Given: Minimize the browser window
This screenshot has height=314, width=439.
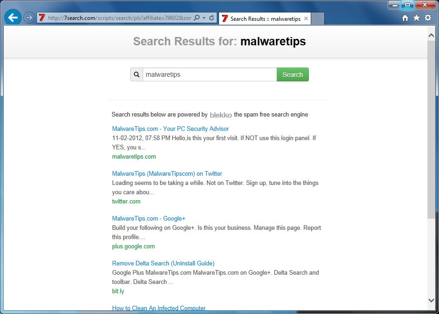Looking at the screenshot, I should pos(395,5).
